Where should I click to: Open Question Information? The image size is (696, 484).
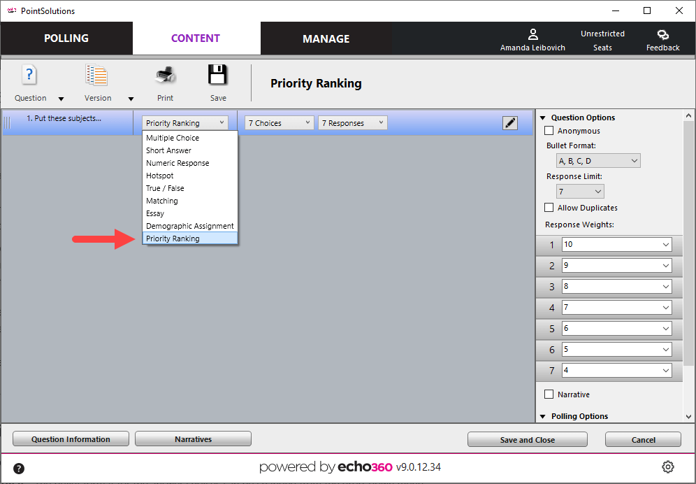[x=70, y=439]
